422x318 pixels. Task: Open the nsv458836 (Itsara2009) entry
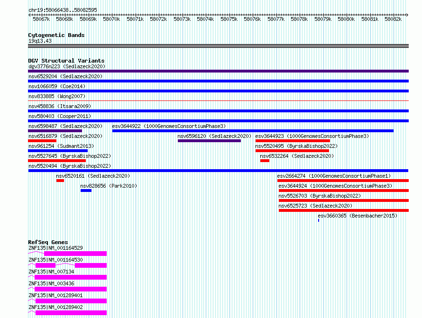60,106
